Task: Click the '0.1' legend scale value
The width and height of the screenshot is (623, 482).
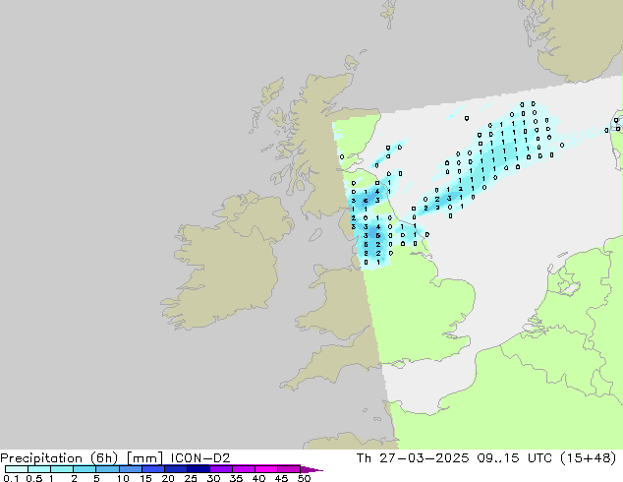Action: click(x=11, y=478)
